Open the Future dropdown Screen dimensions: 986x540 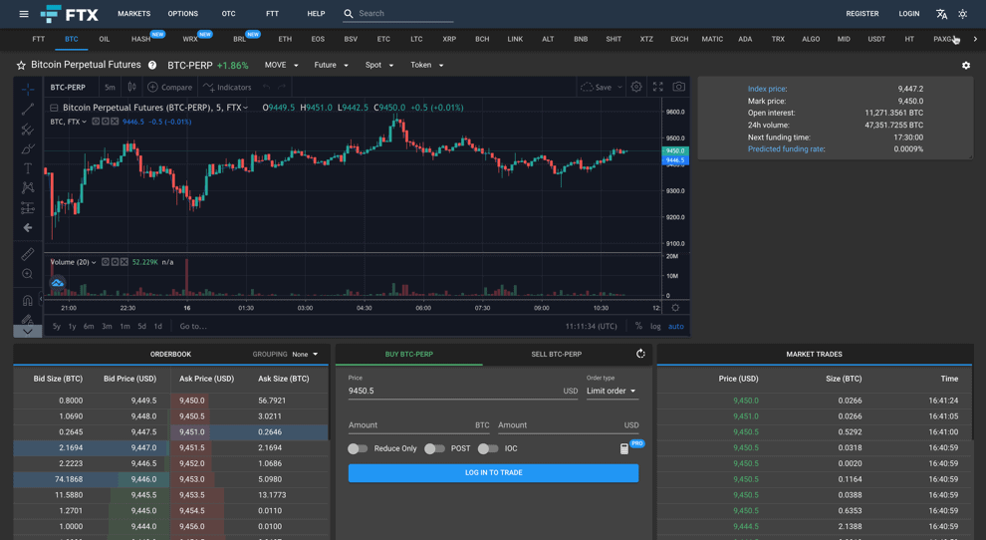pyautogui.click(x=331, y=65)
